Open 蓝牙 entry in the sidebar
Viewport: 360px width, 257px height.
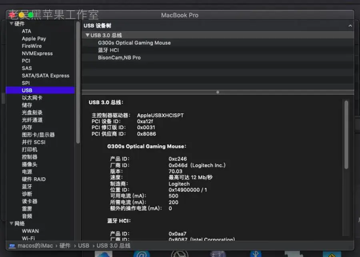[x=27, y=186]
